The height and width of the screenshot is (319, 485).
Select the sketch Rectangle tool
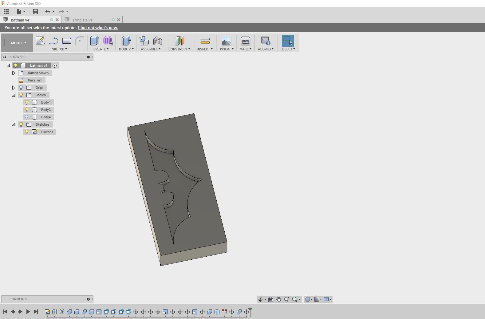pos(67,41)
